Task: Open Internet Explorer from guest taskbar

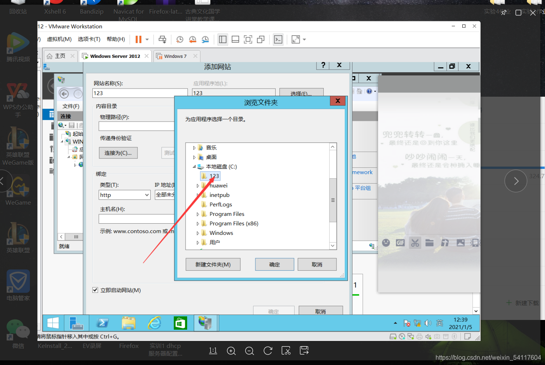Action: [x=154, y=323]
